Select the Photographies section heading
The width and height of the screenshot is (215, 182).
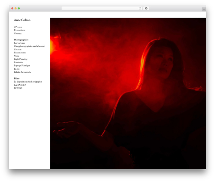tap(21, 40)
